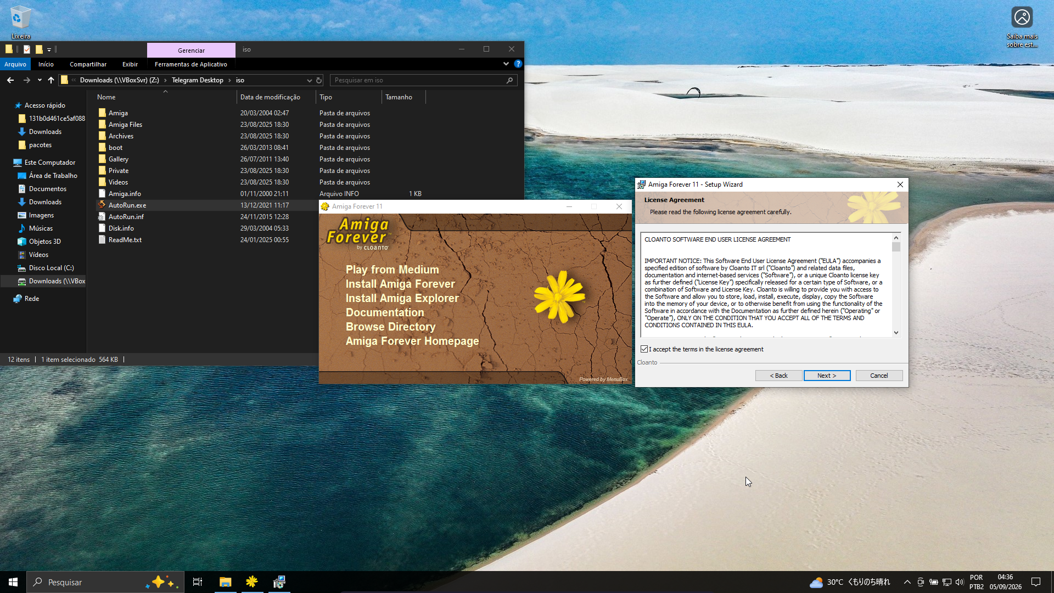Open the recent locations dropdown arrow
Screen dimensions: 1054x593
[x=40, y=80]
